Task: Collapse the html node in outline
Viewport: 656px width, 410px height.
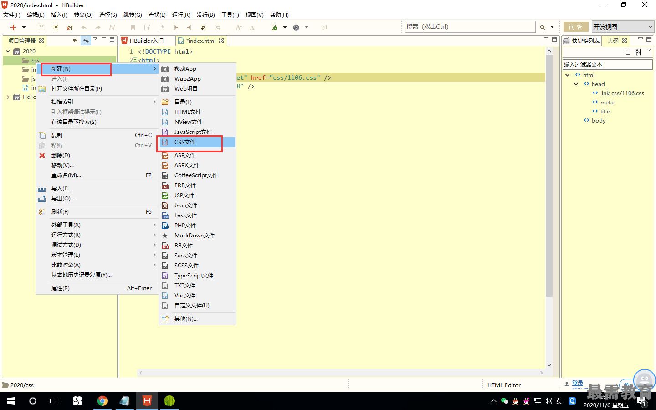Action: [567, 75]
